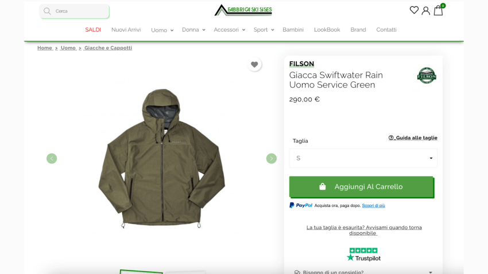The image size is (488, 274).
Task: Open the Contatti page
Action: click(386, 30)
